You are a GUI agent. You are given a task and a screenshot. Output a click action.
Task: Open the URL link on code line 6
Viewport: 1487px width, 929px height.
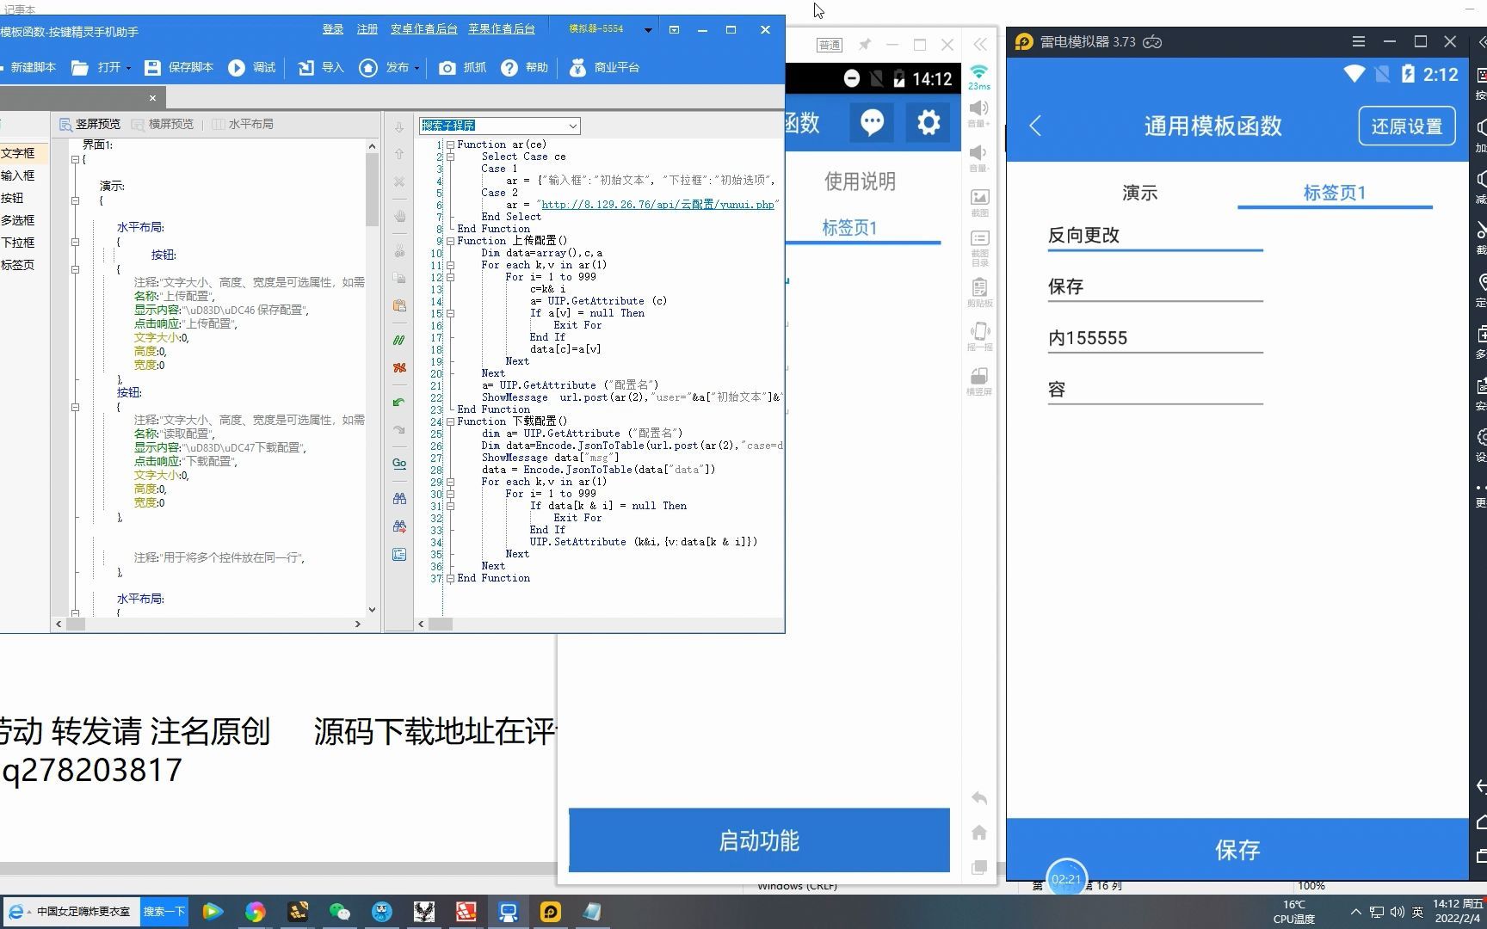point(658,205)
